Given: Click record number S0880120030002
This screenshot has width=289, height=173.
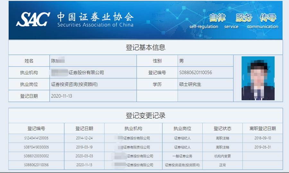Looking at the screenshot, I should (36, 156).
